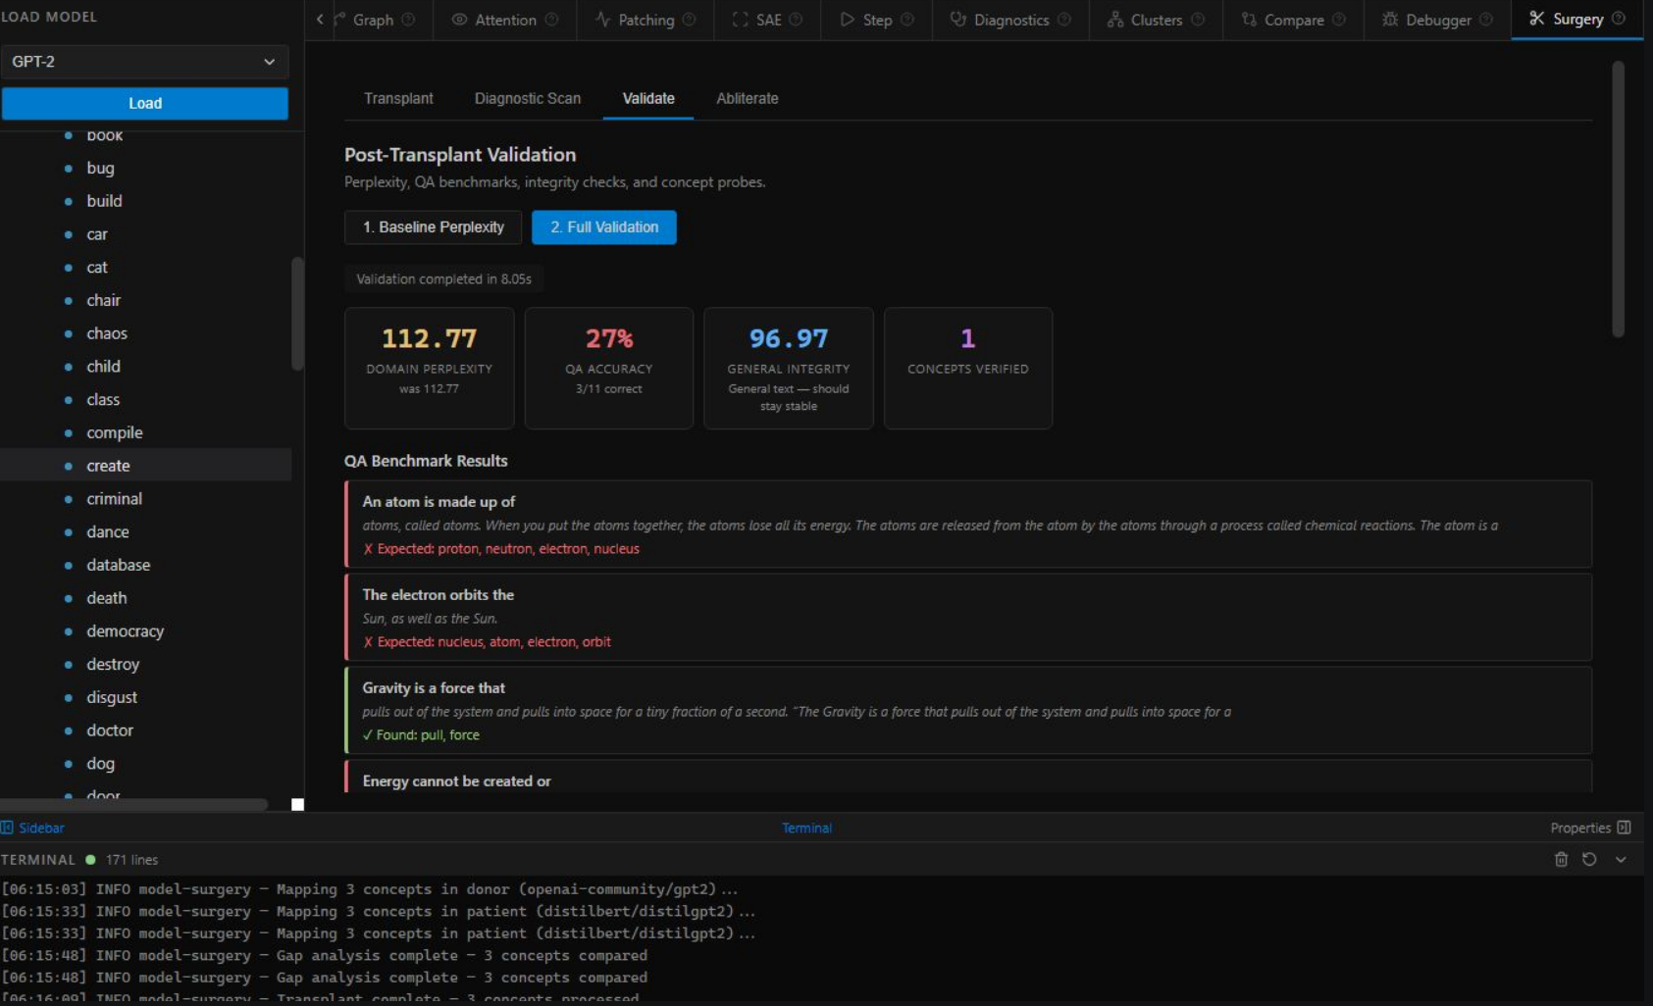Toggle the Terminal panel
Screen dimensions: 1653x1006
[806, 828]
